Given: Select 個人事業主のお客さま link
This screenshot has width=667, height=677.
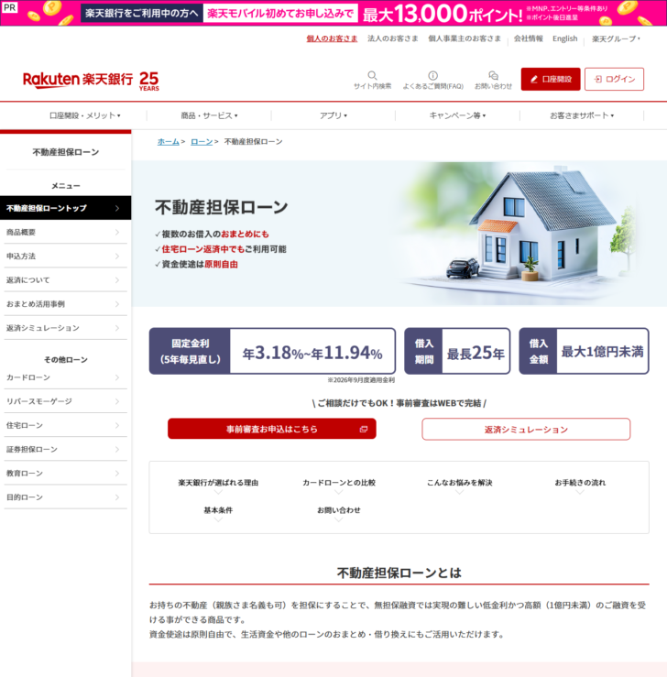Looking at the screenshot, I should coord(465,38).
